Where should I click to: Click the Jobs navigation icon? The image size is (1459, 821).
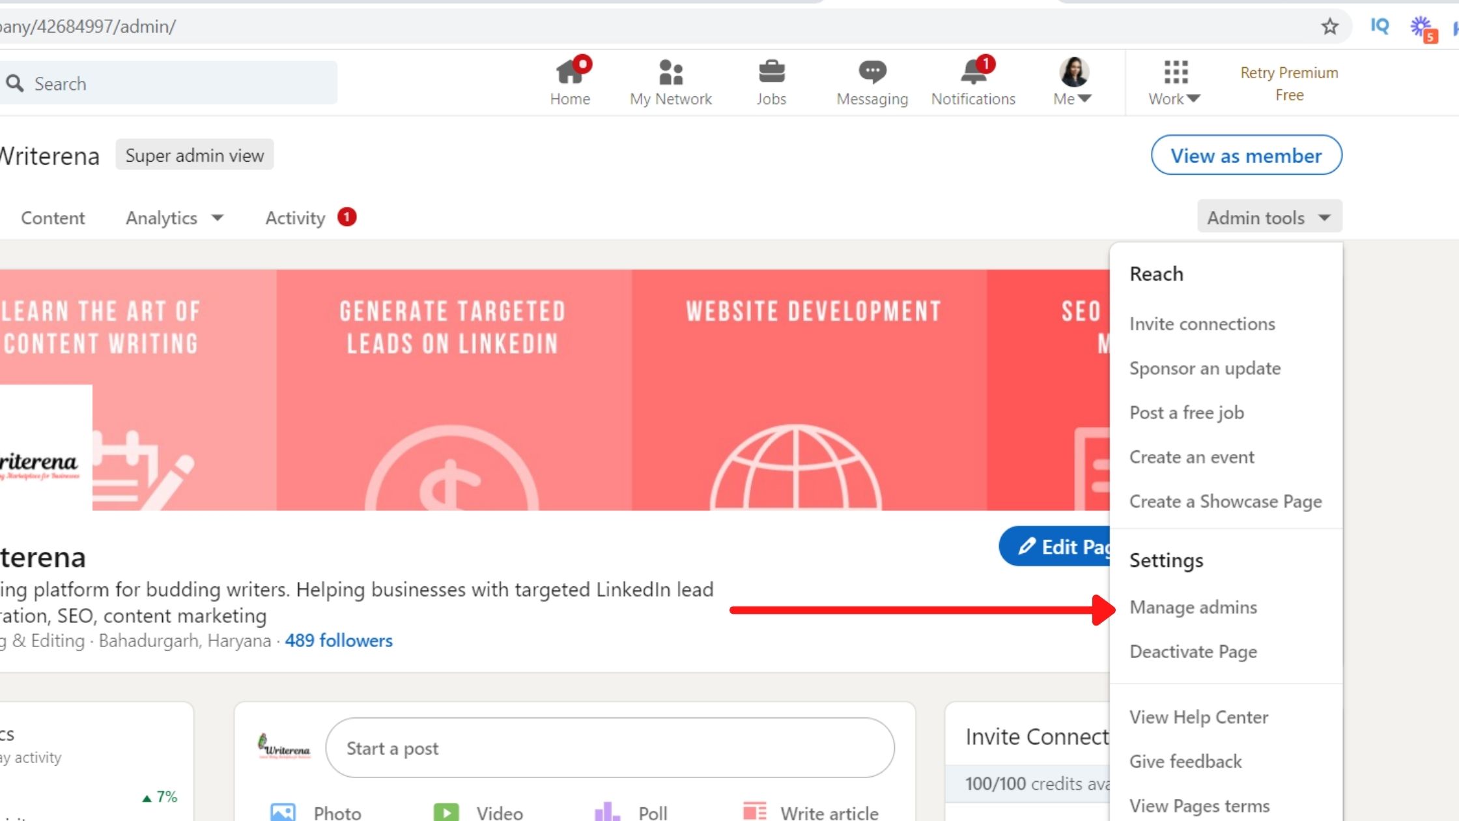pos(772,82)
